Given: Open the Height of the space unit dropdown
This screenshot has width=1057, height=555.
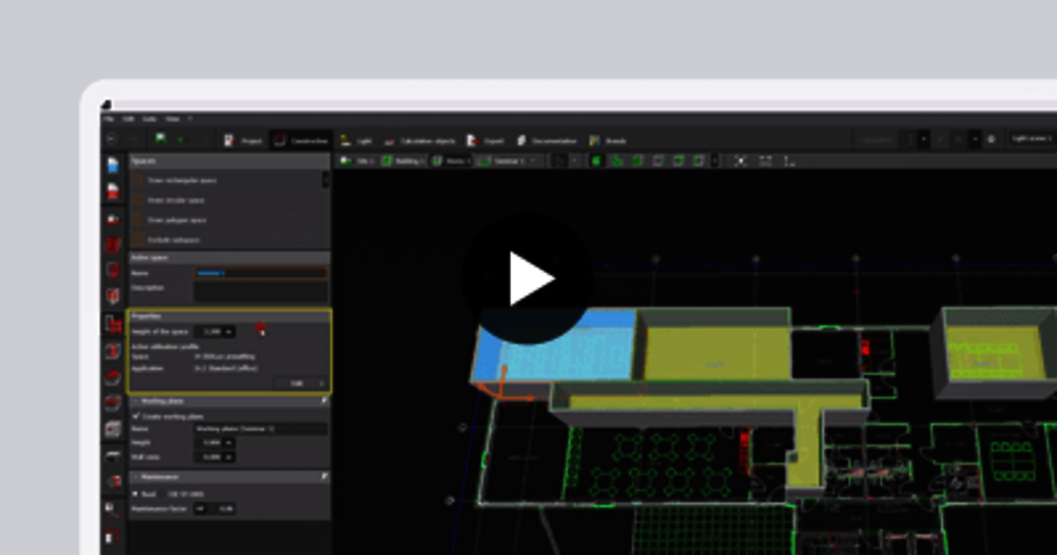Looking at the screenshot, I should (229, 331).
